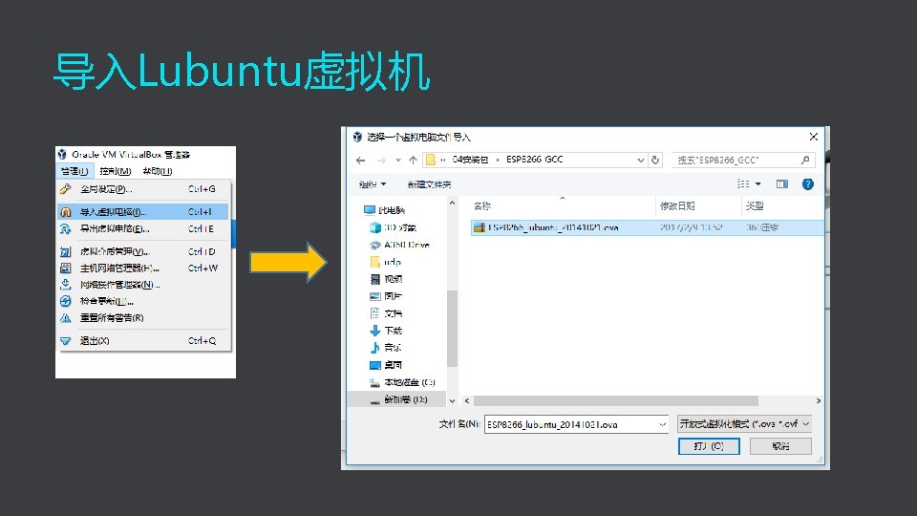The width and height of the screenshot is (917, 516).
Task: Select 文档 in navigation tree
Action: click(x=387, y=313)
